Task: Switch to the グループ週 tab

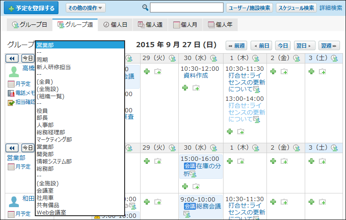Action: (x=75, y=25)
